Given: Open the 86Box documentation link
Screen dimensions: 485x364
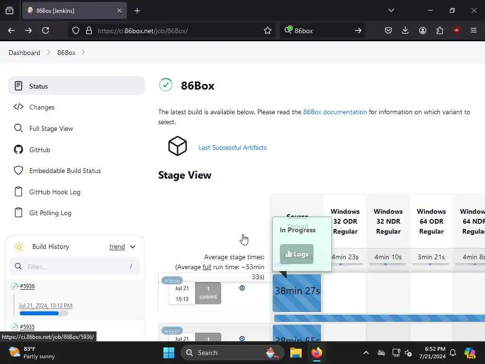Looking at the screenshot, I should 335,112.
